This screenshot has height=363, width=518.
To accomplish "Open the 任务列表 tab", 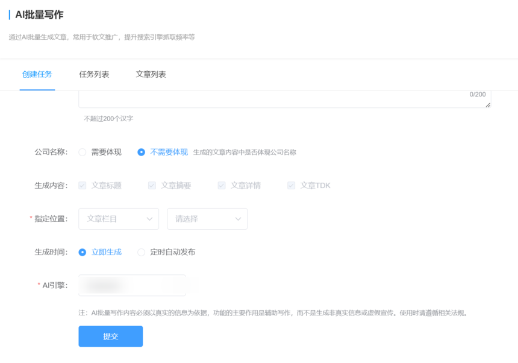I will pyautogui.click(x=94, y=74).
